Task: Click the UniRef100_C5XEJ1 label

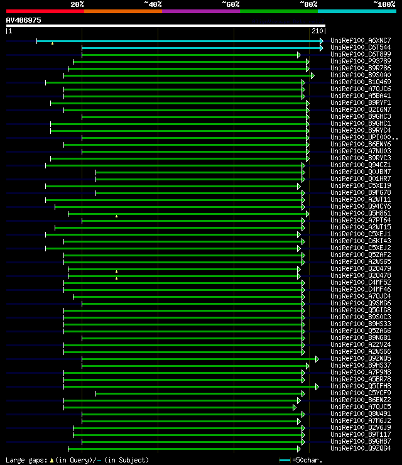Action: (361, 234)
